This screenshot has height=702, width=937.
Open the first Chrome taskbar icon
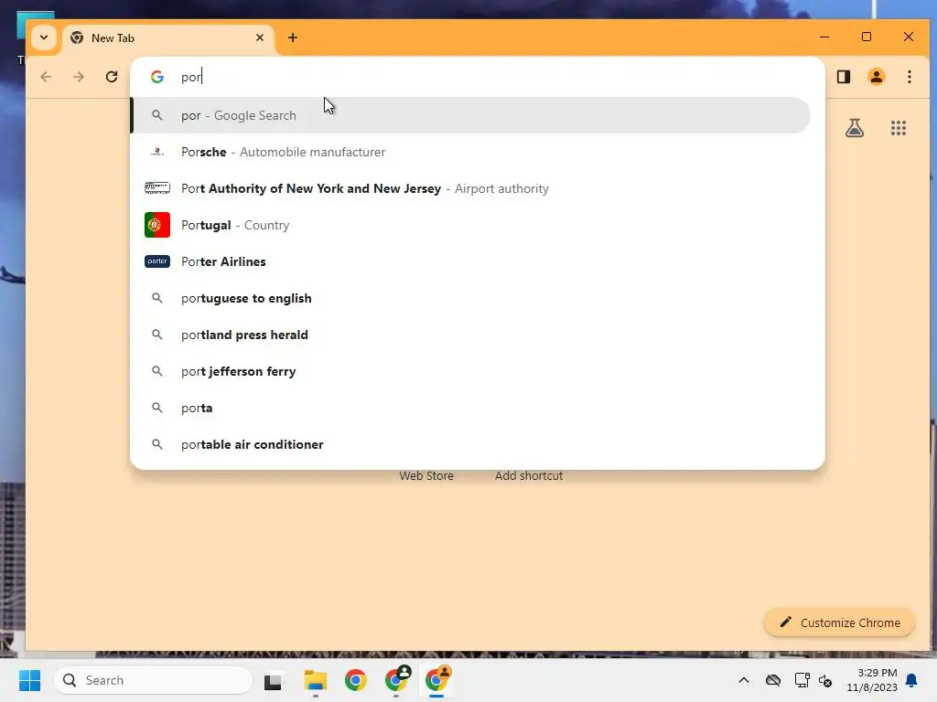356,680
